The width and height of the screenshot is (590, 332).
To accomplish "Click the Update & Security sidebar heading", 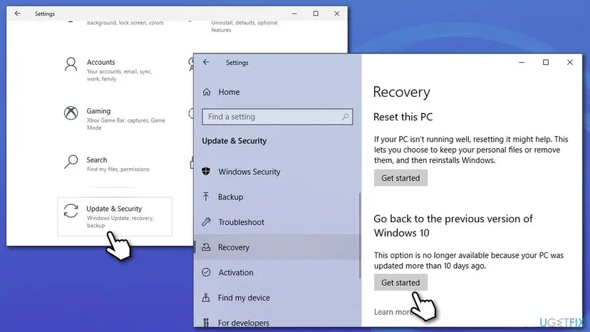I will [x=234, y=141].
